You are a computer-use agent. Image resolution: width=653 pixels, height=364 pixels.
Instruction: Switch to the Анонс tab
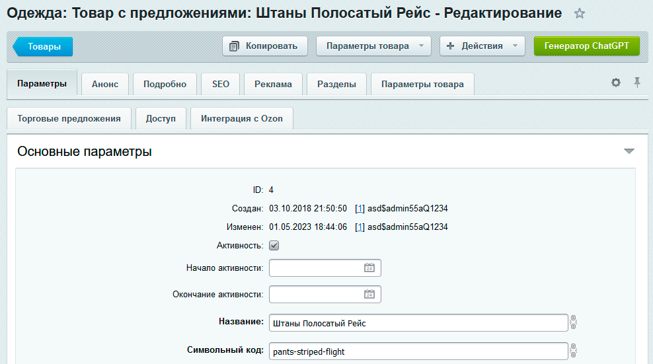(x=105, y=84)
